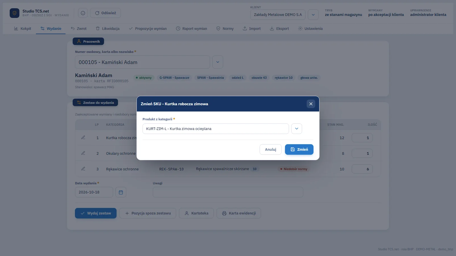Add Pozycja spoza zestawu
This screenshot has width=456, height=256.
(148, 213)
